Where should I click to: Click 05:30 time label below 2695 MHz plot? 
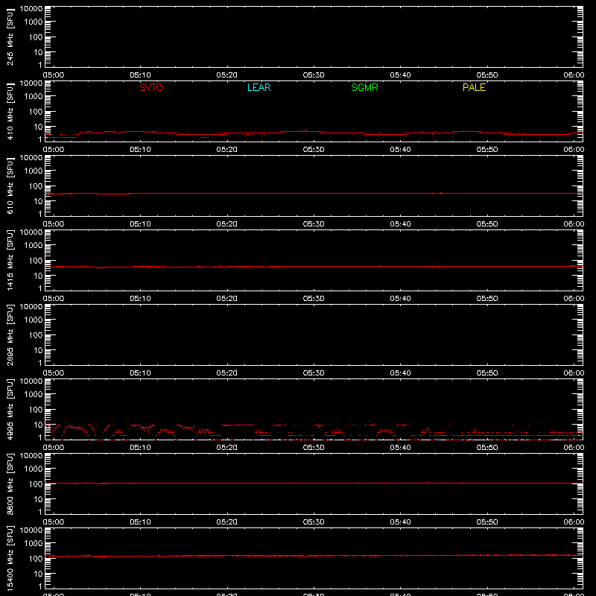(x=314, y=373)
